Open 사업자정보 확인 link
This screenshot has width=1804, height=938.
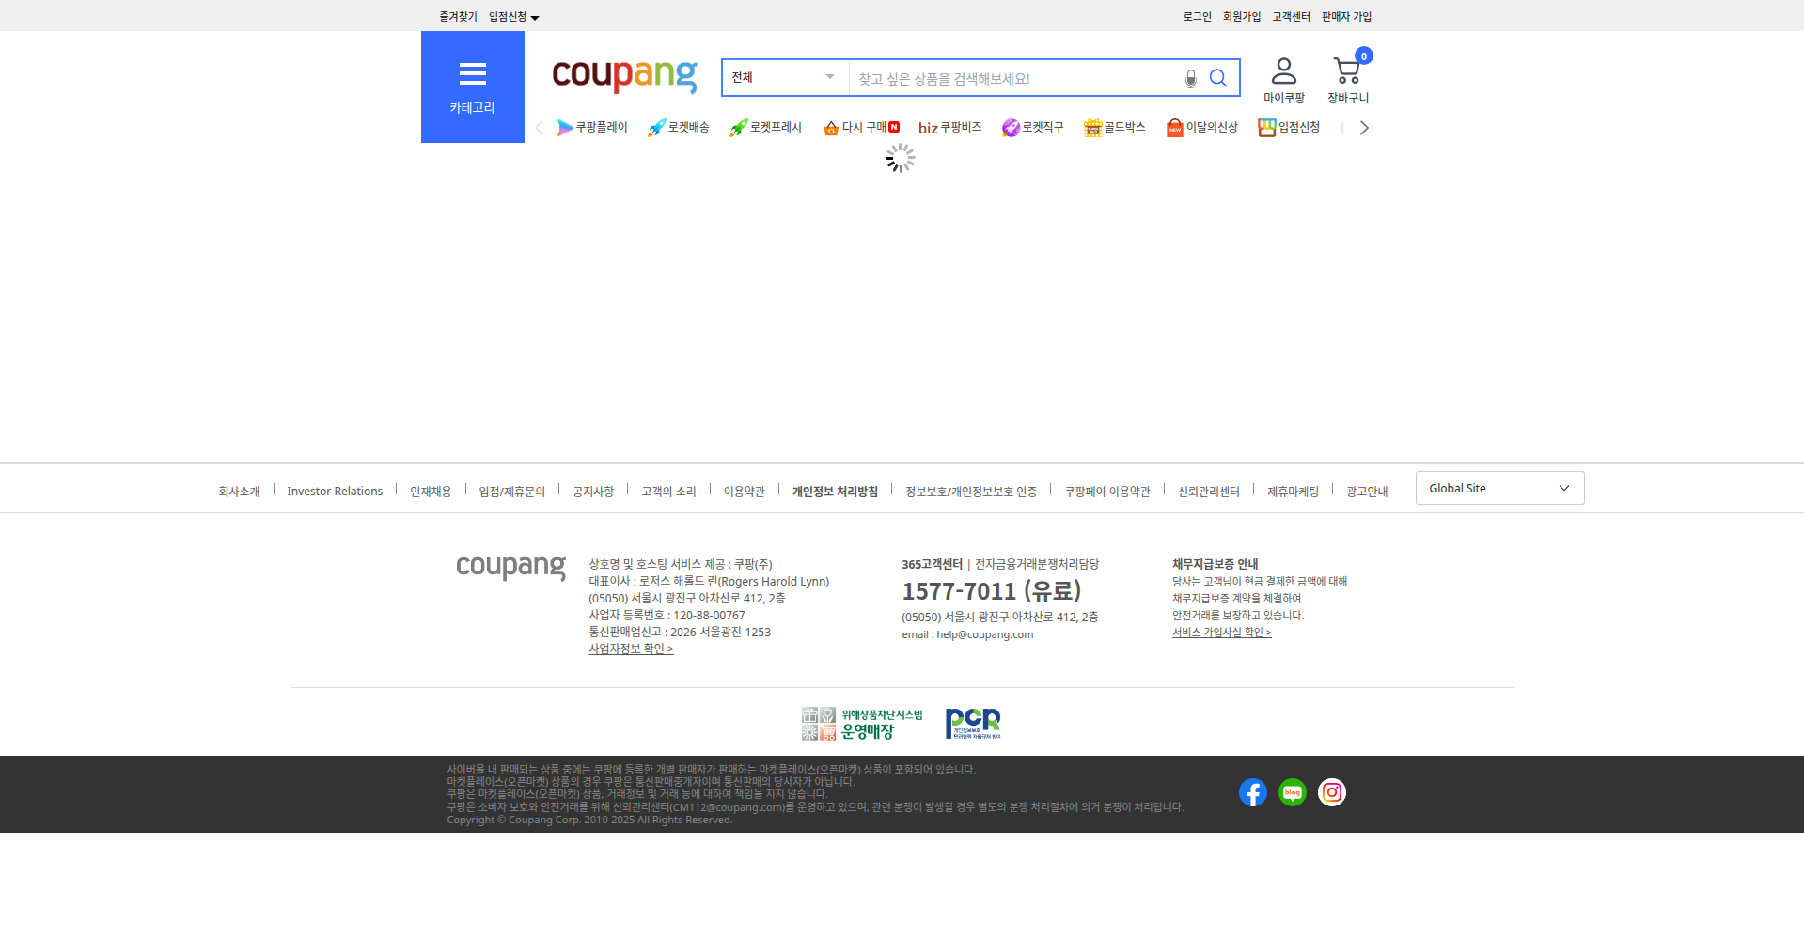pos(631,649)
